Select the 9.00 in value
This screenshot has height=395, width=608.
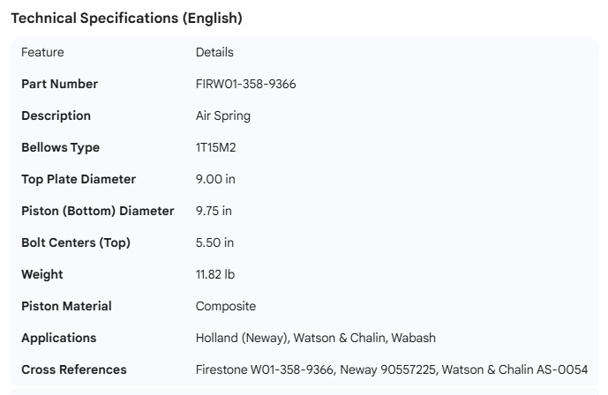[216, 179]
